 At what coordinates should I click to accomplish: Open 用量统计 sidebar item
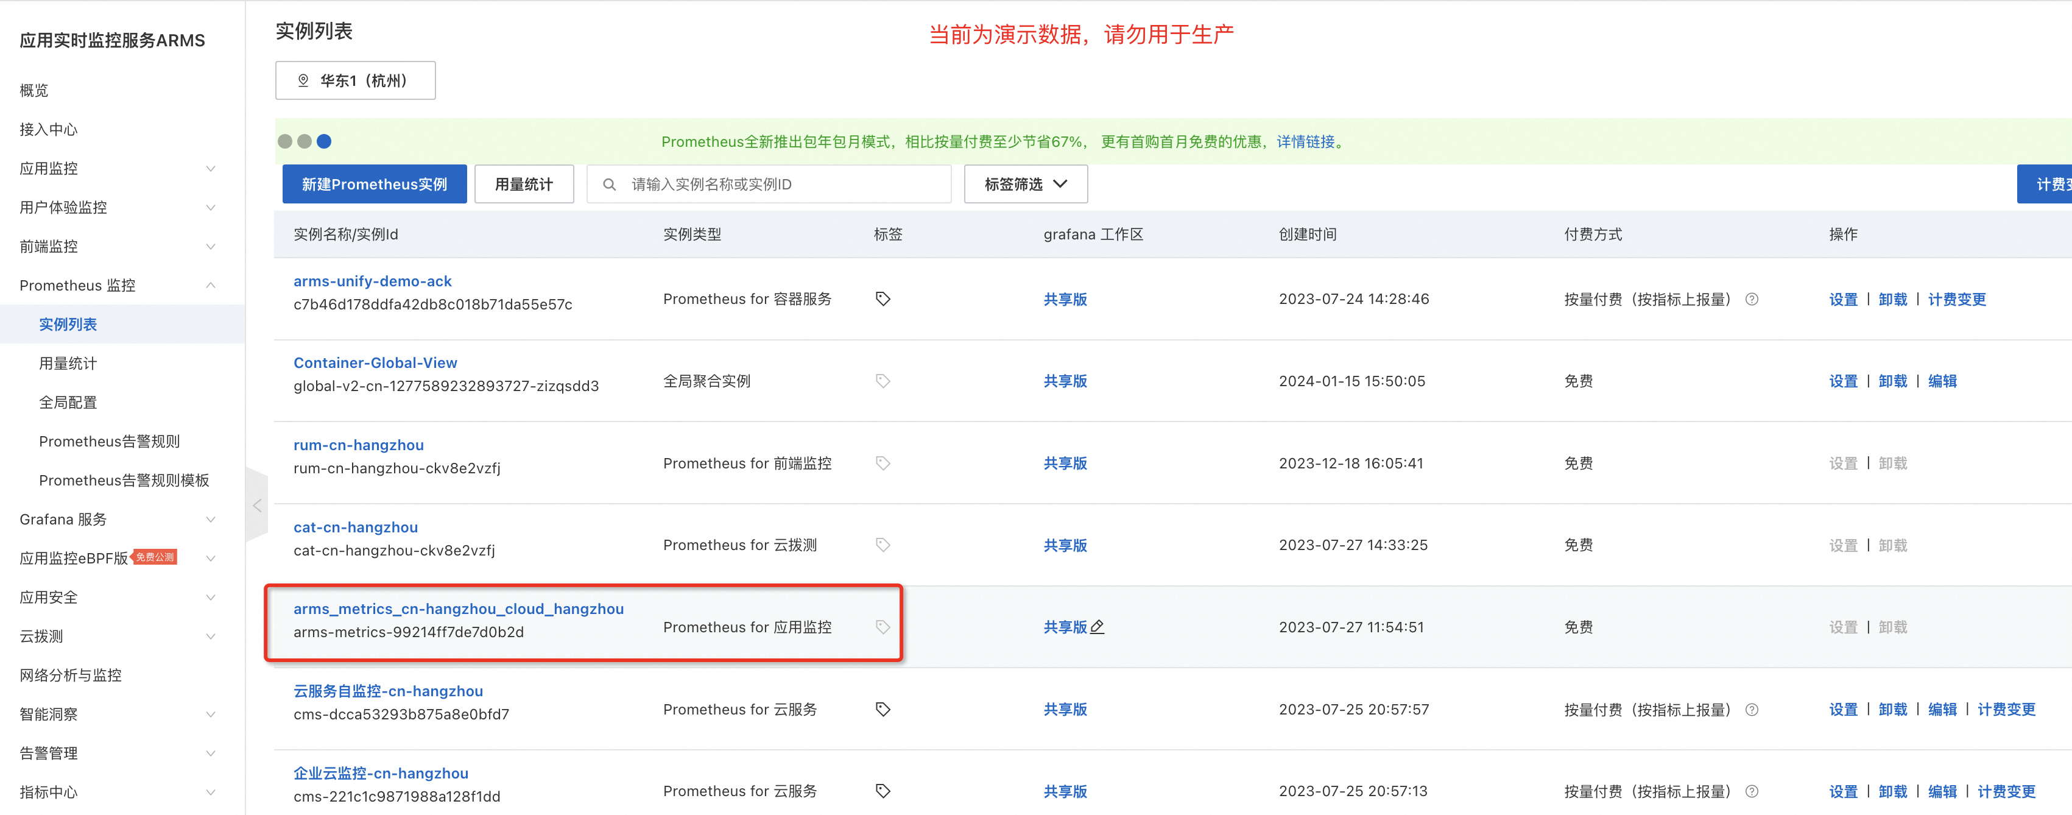(x=68, y=364)
